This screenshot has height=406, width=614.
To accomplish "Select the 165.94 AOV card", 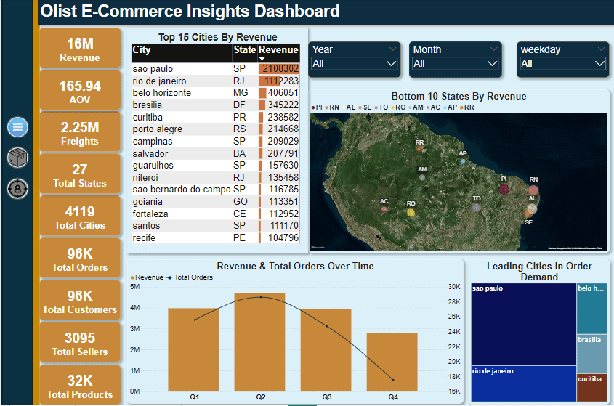I will click(x=80, y=91).
